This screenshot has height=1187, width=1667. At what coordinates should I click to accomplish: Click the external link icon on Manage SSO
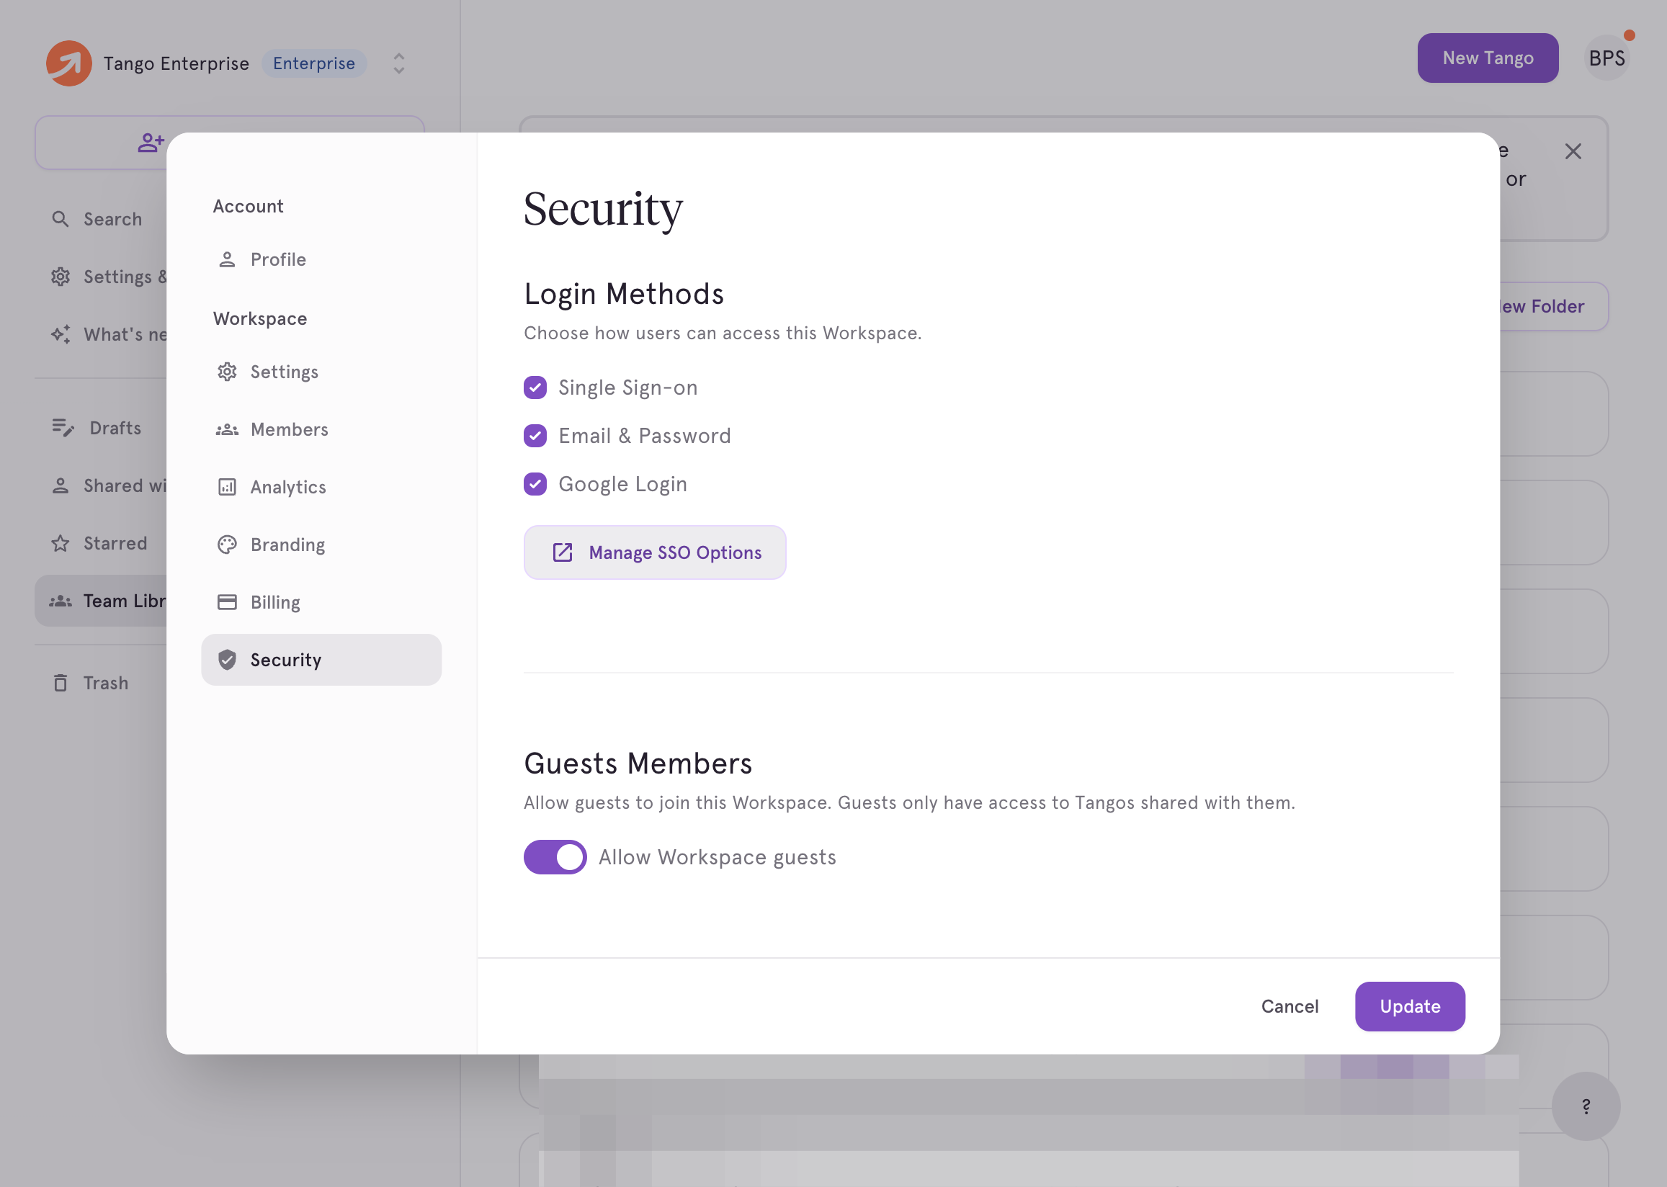pos(562,552)
